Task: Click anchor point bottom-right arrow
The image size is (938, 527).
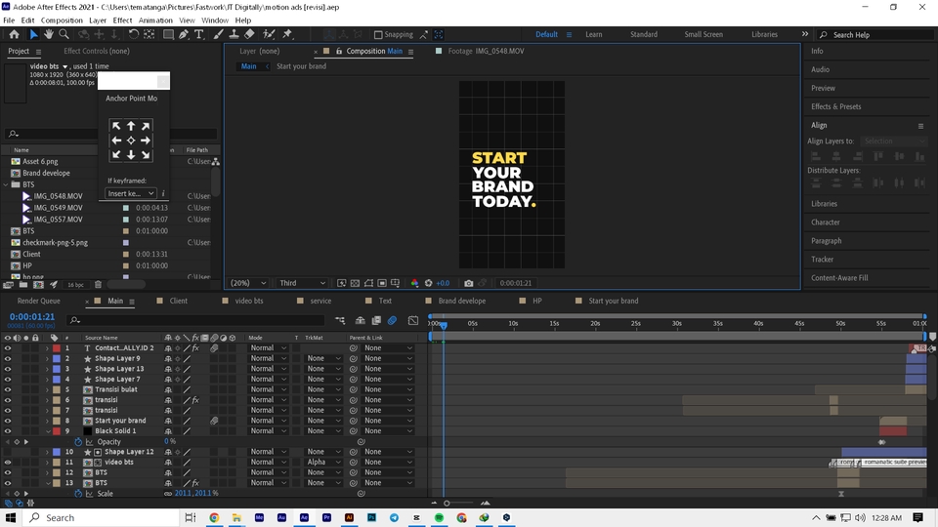Action: pos(146,155)
